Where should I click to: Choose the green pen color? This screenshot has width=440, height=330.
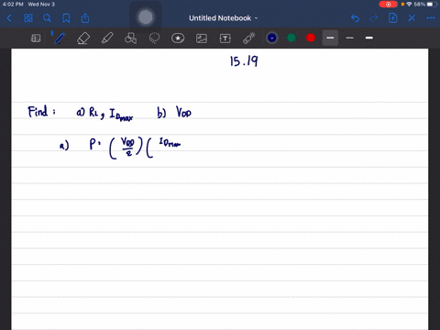(291, 38)
